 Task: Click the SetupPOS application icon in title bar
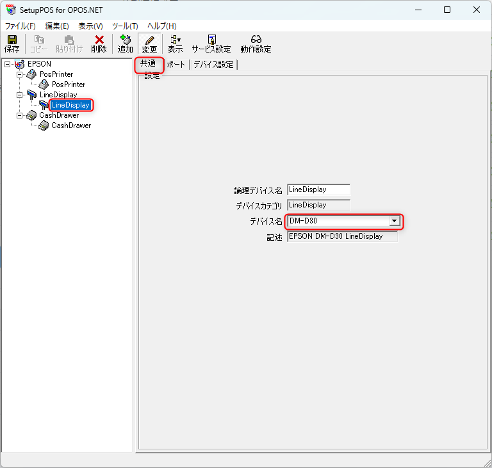coord(11,10)
